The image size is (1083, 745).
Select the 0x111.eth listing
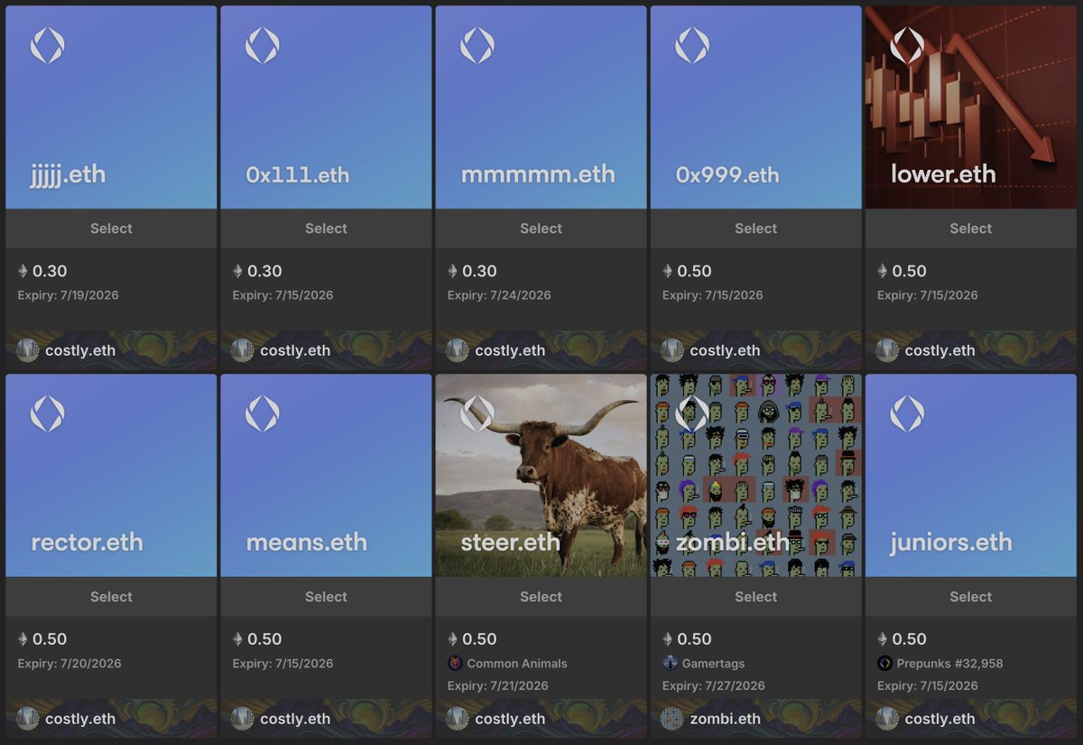(x=326, y=228)
